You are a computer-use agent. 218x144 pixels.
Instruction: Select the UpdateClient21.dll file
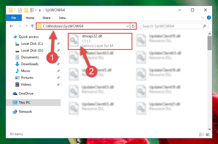point(158,108)
